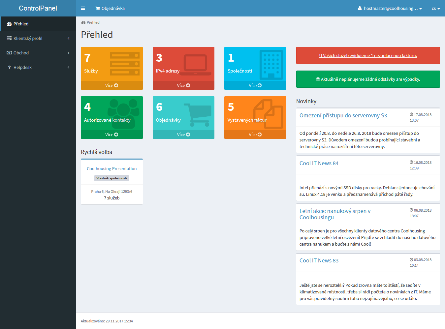Click clock icon beside 03.08.2018 date
The height and width of the screenshot is (329, 445).
click(411, 259)
